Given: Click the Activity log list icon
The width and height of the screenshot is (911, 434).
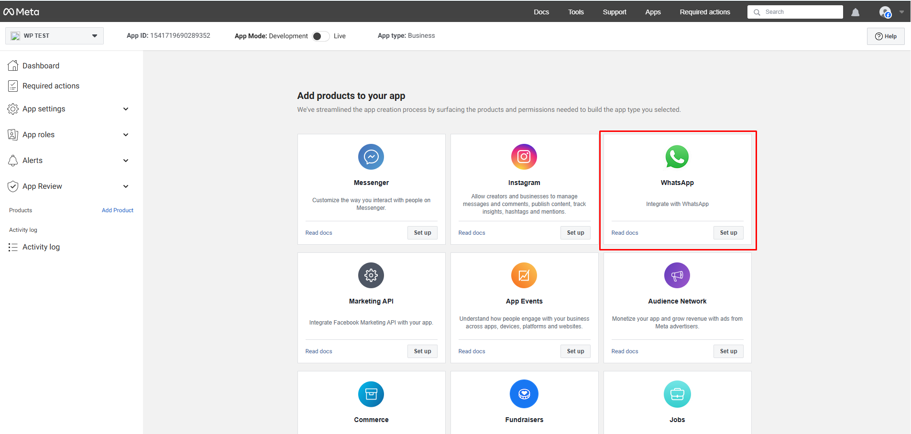Looking at the screenshot, I should pos(13,247).
